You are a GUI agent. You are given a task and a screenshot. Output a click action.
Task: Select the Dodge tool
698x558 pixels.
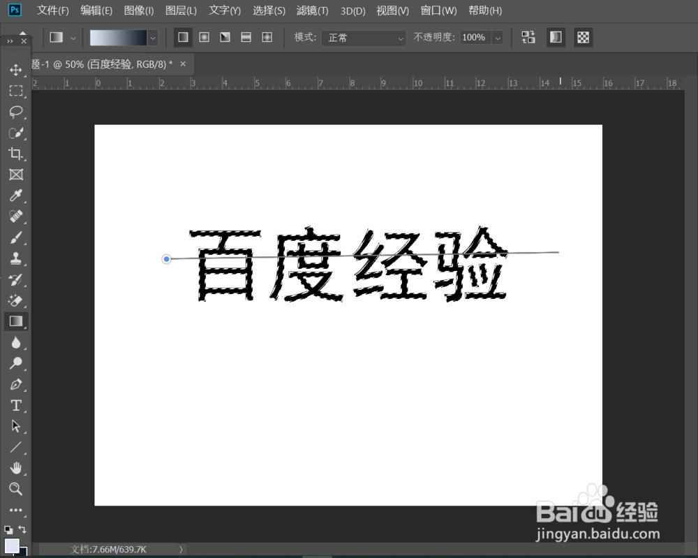tap(16, 363)
